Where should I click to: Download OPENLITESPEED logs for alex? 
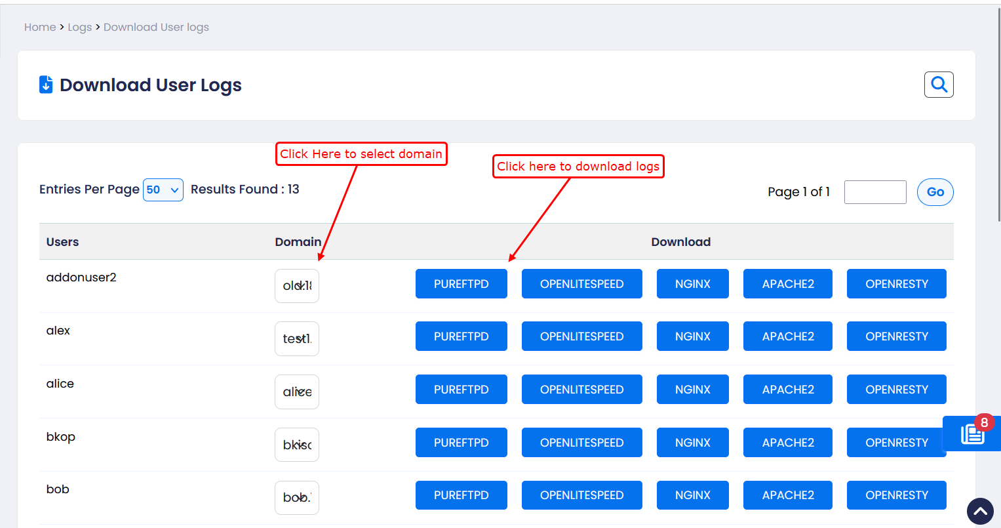coord(581,336)
